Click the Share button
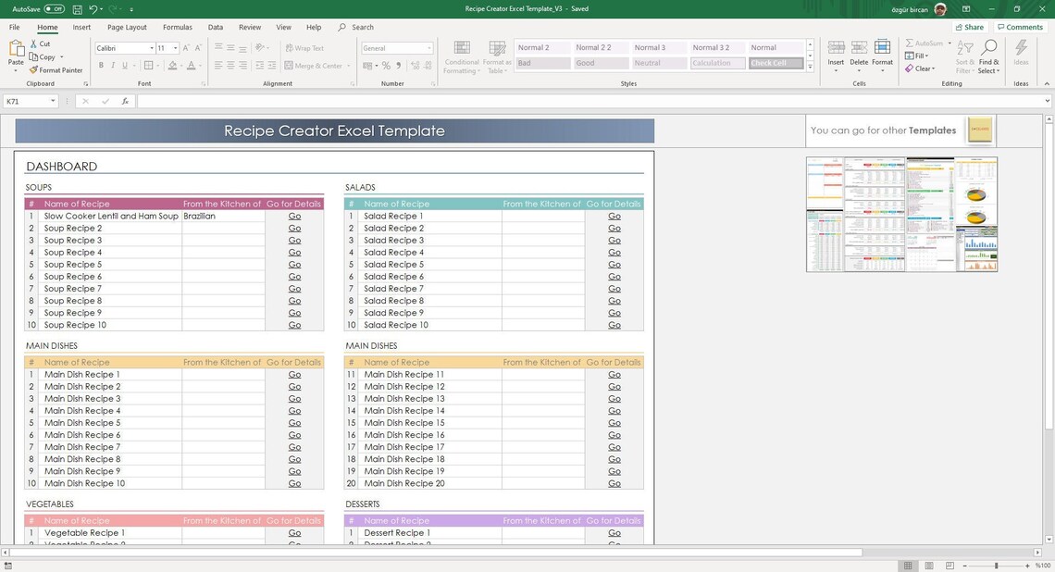The width and height of the screenshot is (1055, 572). pyautogui.click(x=970, y=27)
